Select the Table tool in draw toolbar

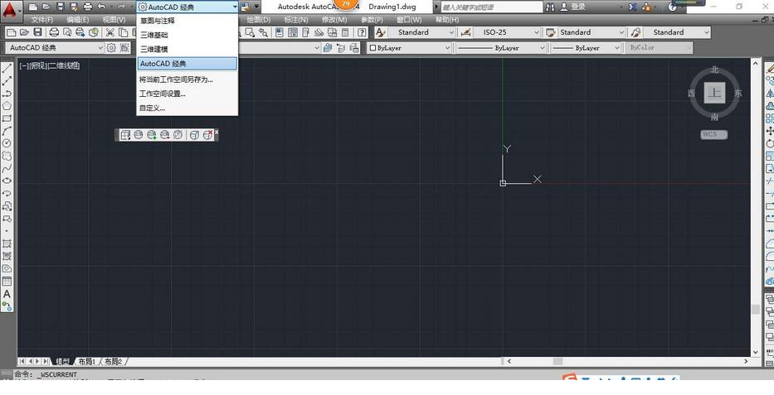pos(7,282)
